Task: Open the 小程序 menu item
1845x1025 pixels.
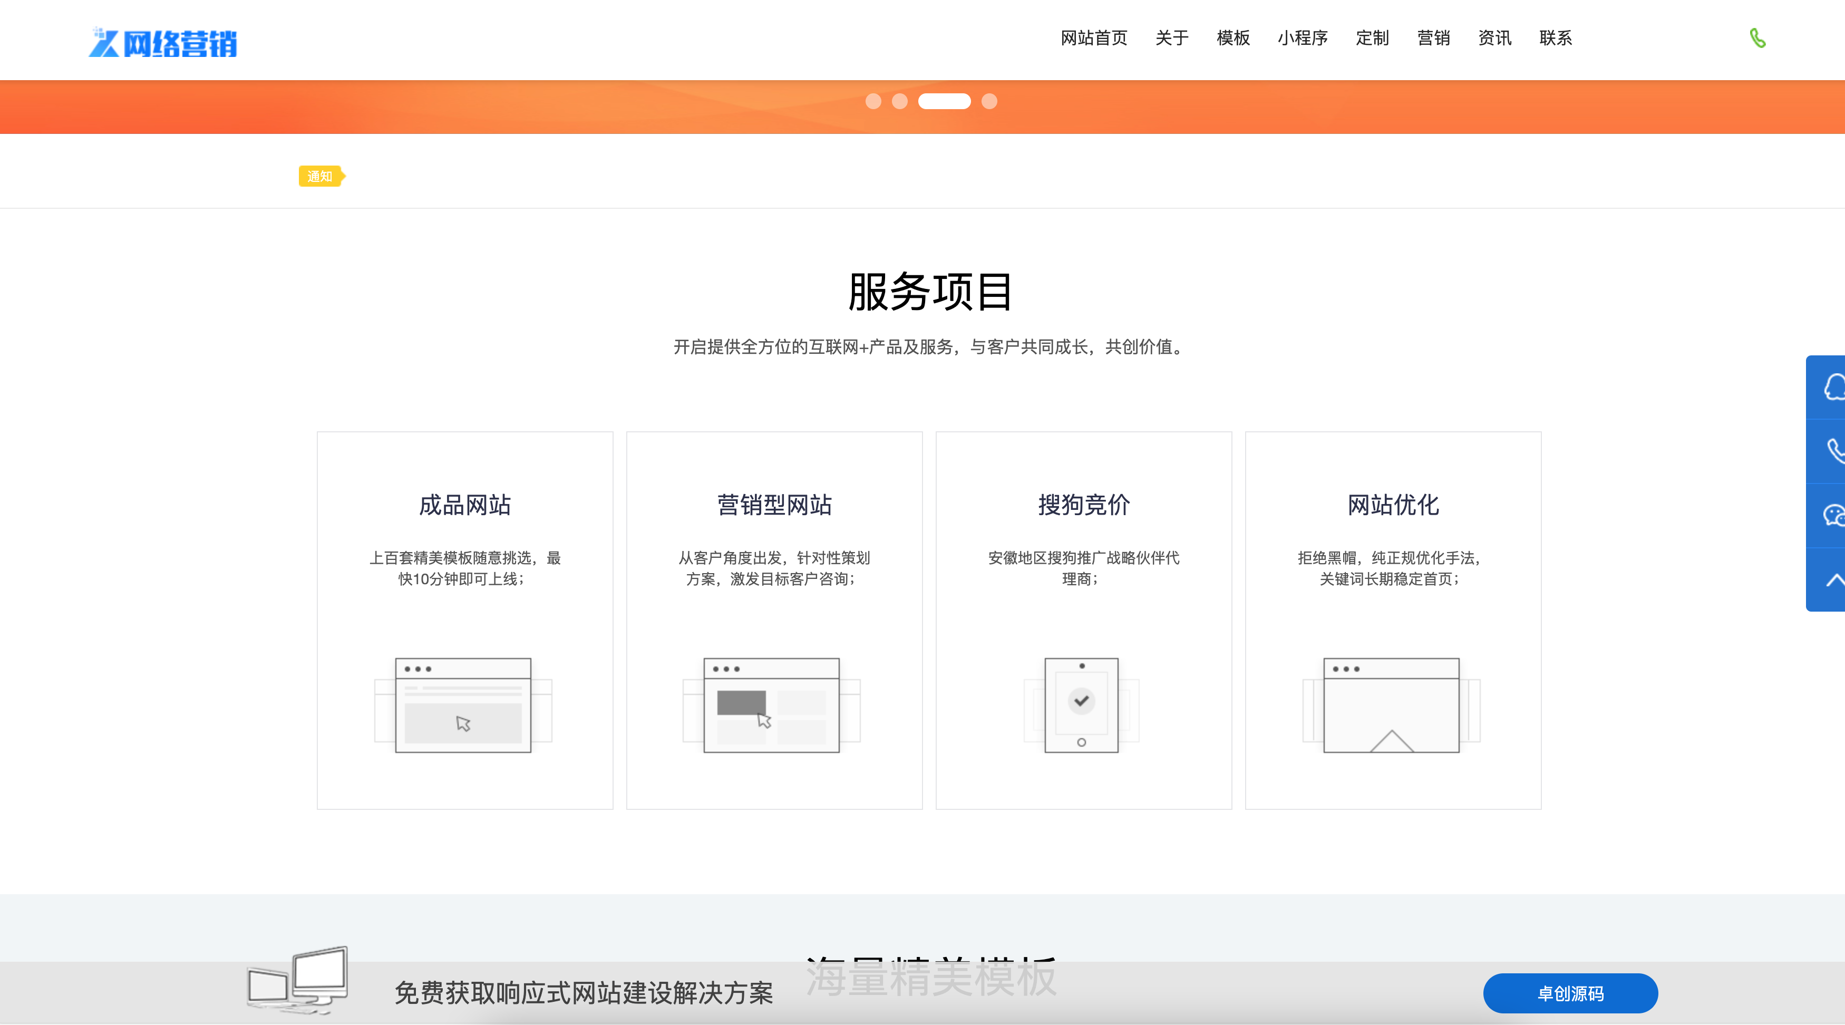Action: tap(1302, 38)
